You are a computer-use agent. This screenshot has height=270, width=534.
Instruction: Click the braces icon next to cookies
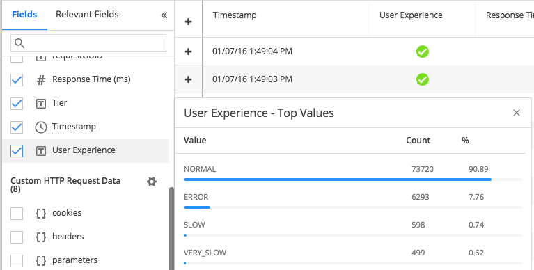pos(41,214)
